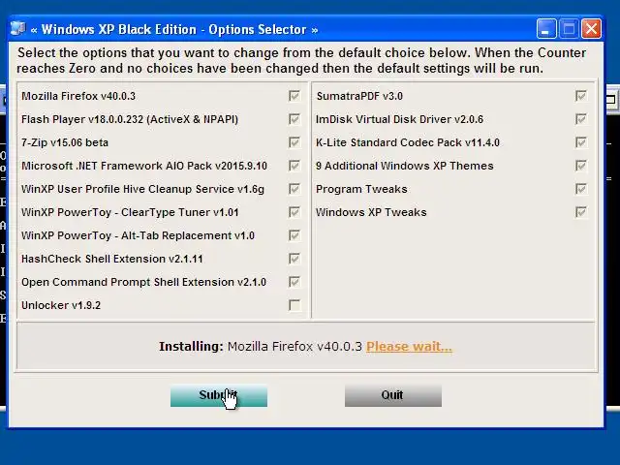Image resolution: width=620 pixels, height=465 pixels.
Task: Toggle the Flash Player v18.0.0.232 checkbox
Action: 294,119
